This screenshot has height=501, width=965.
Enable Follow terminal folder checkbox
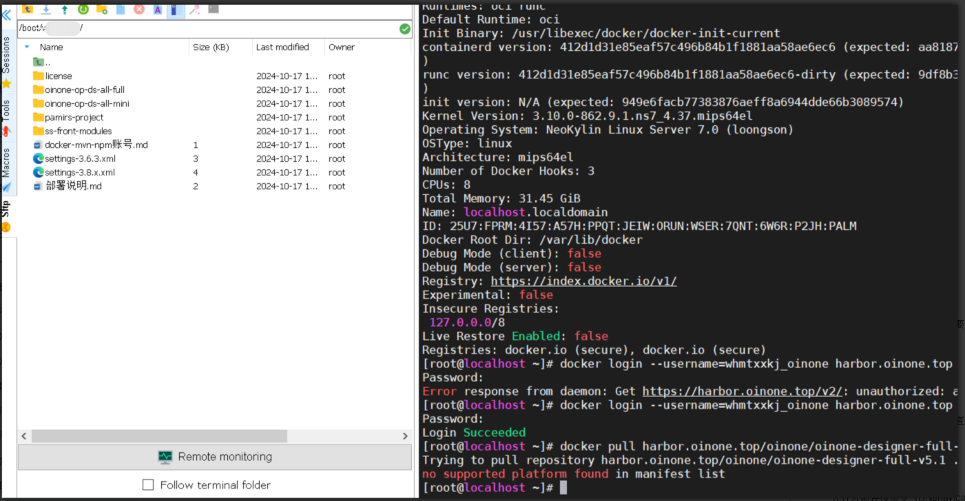(x=148, y=485)
